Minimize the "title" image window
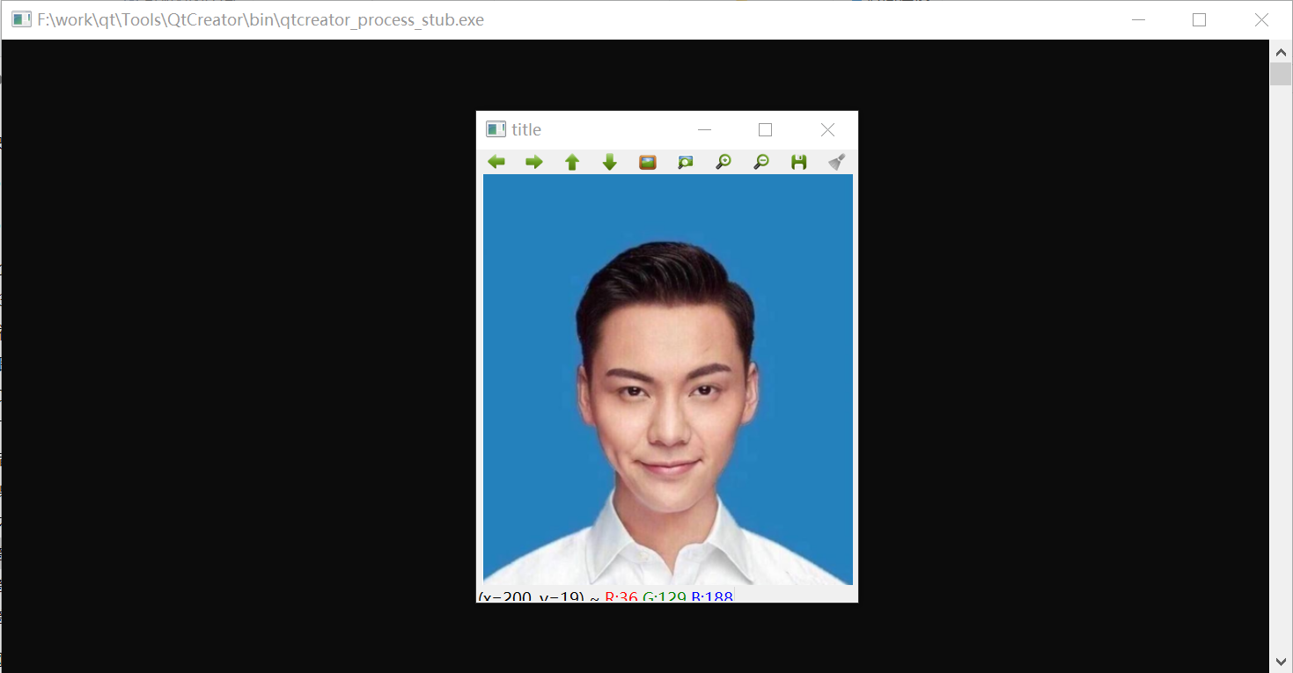Screen dimensions: 1293x673 pos(704,129)
